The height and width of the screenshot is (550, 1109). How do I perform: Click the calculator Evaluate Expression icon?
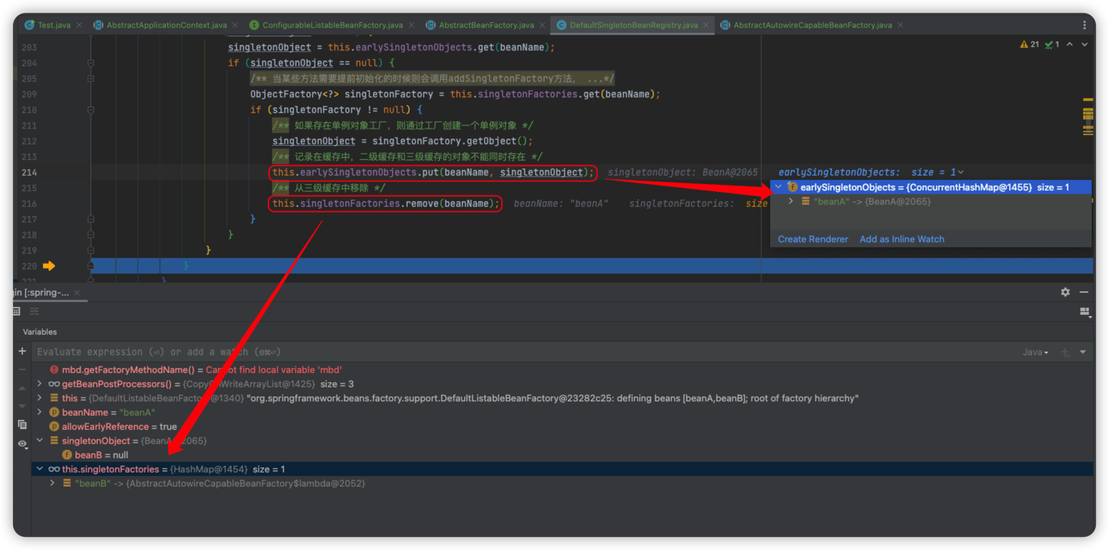17,311
